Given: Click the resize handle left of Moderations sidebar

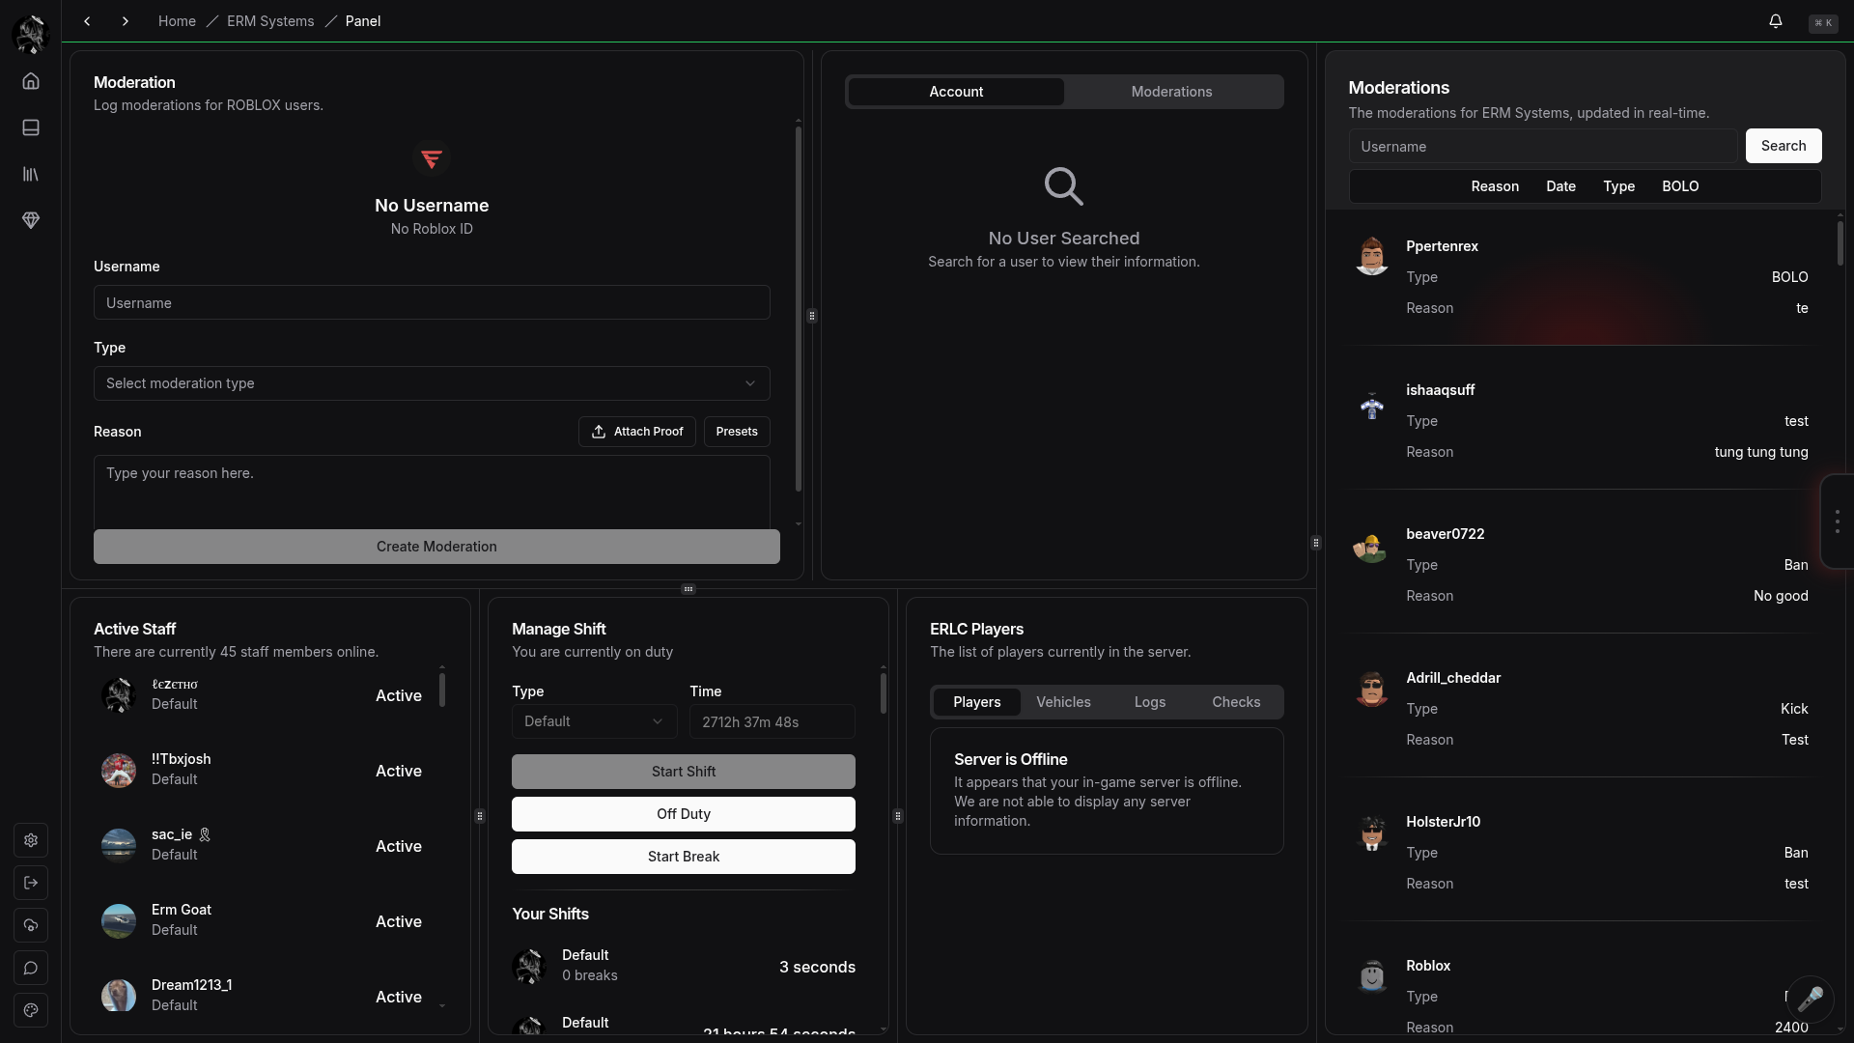Looking at the screenshot, I should click(1316, 543).
